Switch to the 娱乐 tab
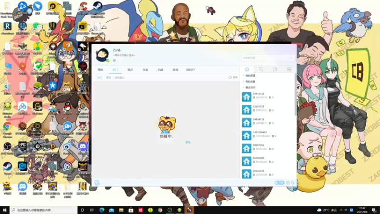This screenshot has height=214, width=380. point(130,70)
